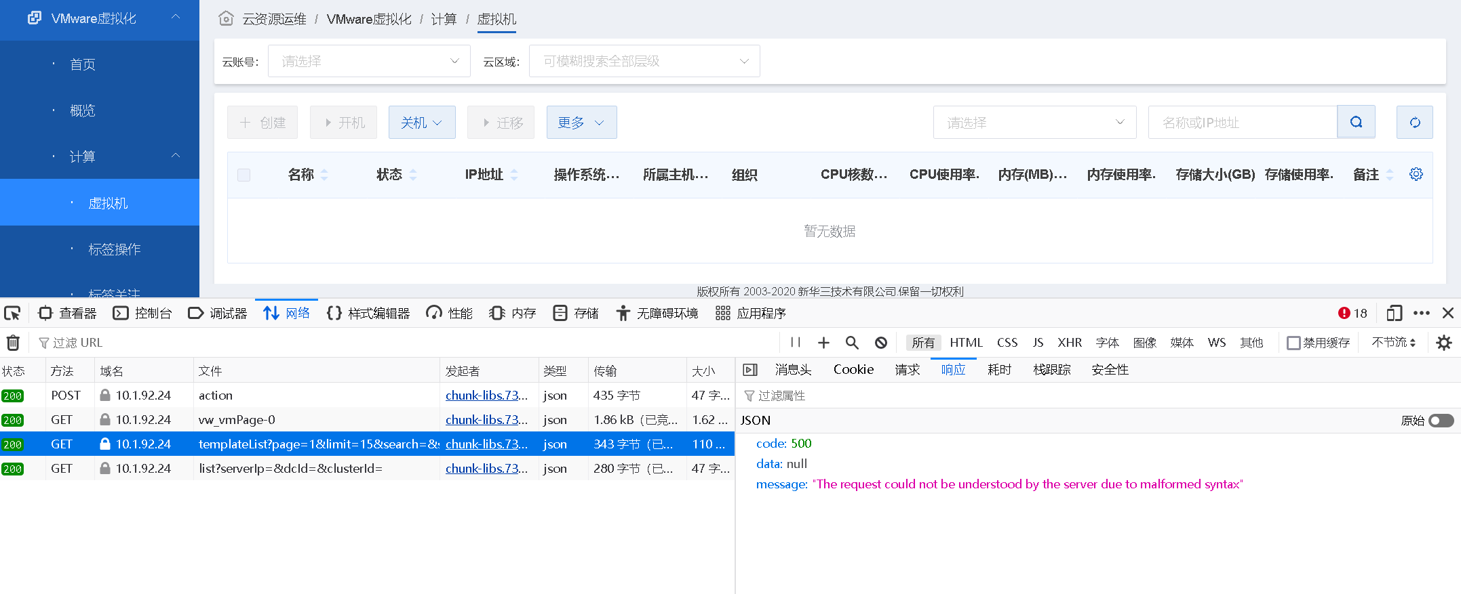This screenshot has height=594, width=1461.
Task: Open request blocking icon
Action: coord(881,343)
